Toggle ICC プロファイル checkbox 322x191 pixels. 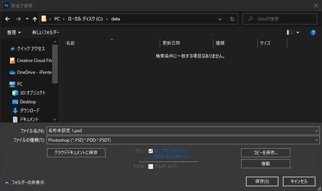pos(150,151)
